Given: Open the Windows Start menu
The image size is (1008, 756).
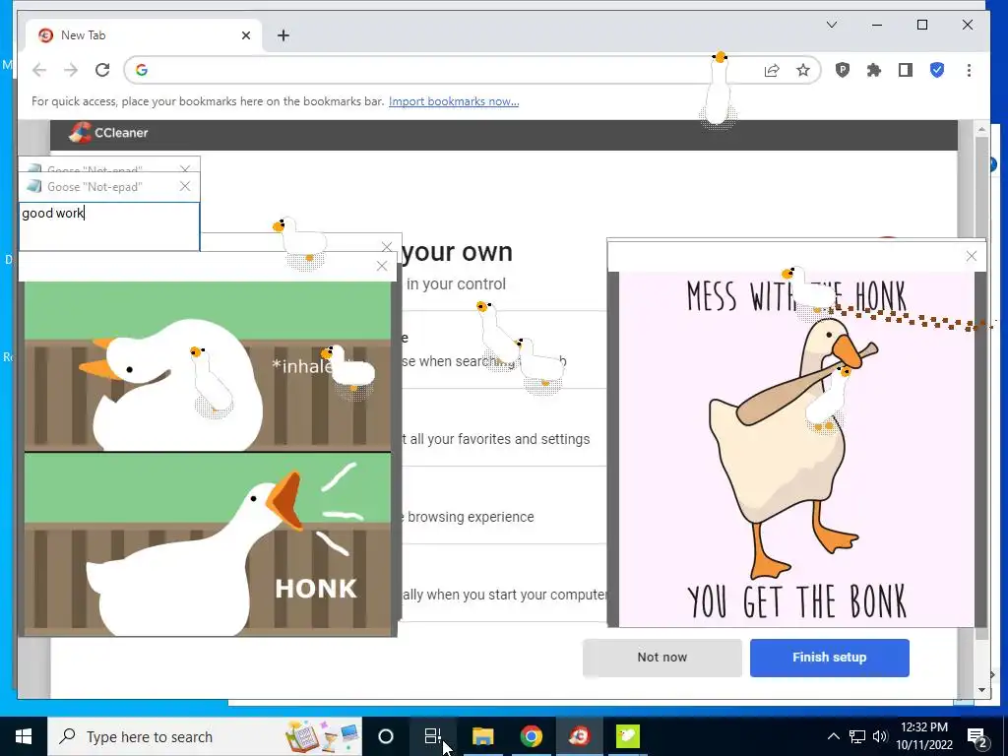Looking at the screenshot, I should point(24,736).
